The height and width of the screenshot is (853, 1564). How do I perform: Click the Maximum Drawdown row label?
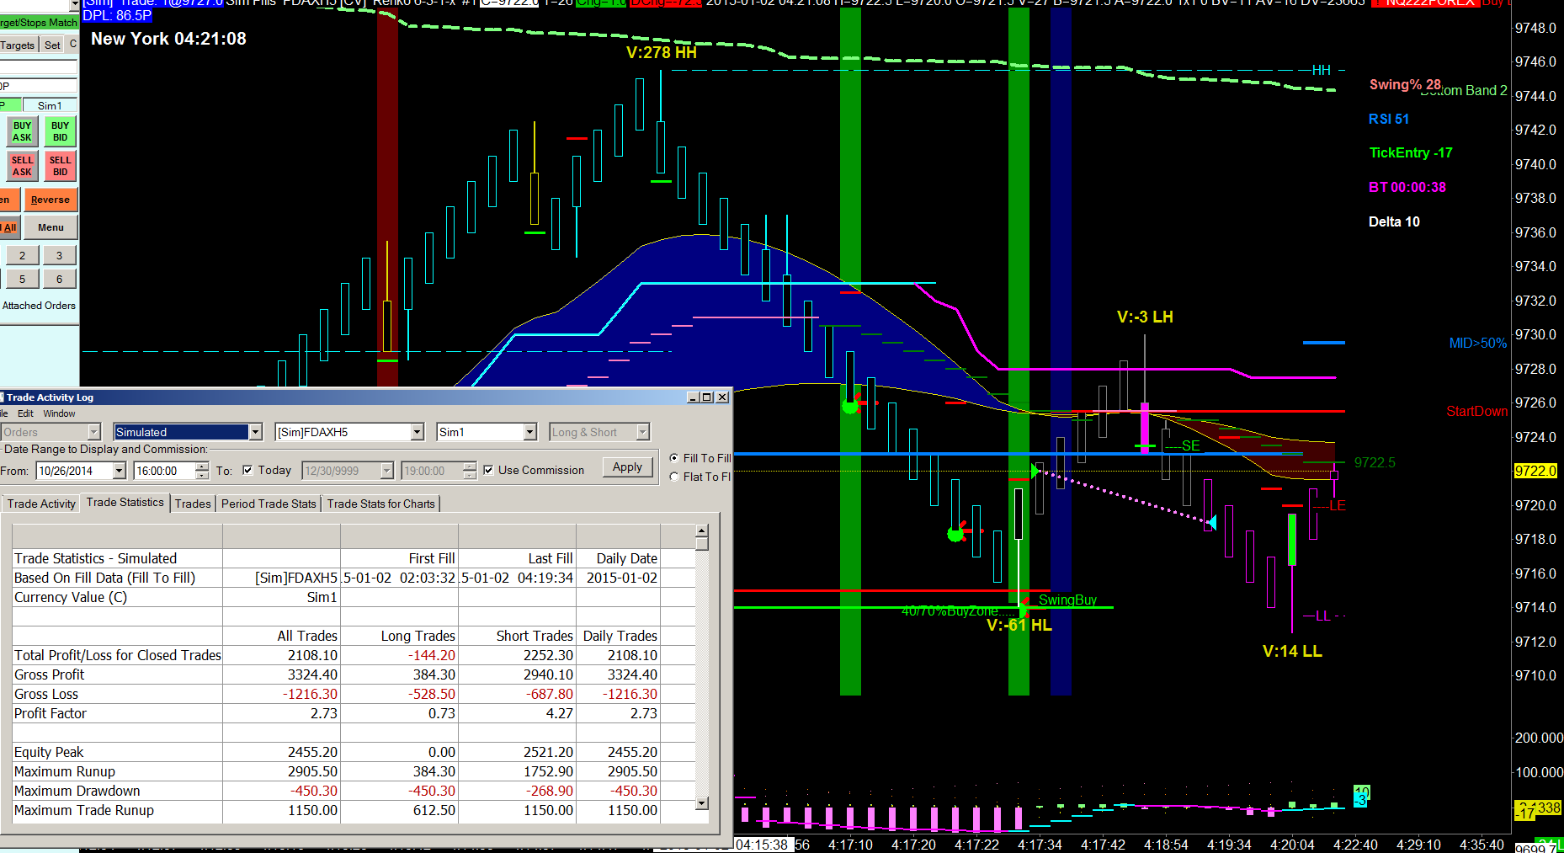[x=77, y=791]
